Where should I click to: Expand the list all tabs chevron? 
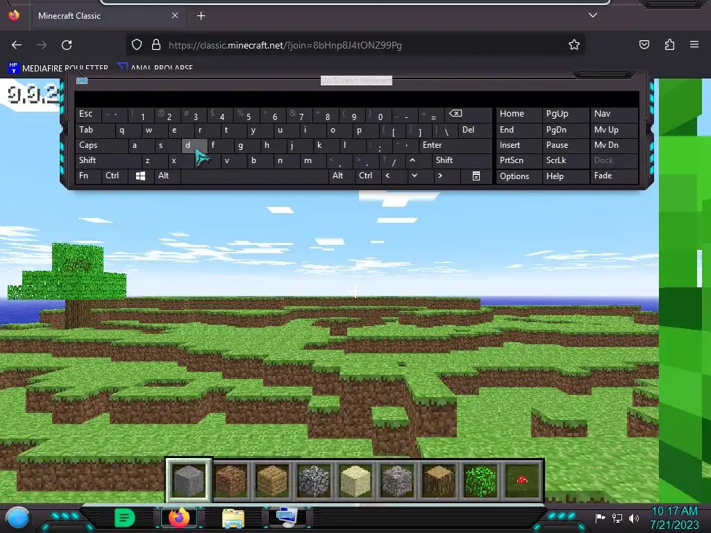593,15
